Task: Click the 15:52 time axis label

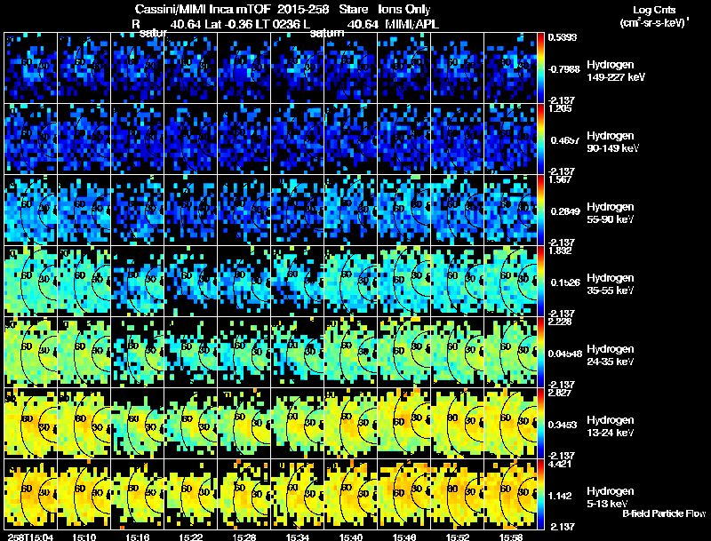Action: 458,537
